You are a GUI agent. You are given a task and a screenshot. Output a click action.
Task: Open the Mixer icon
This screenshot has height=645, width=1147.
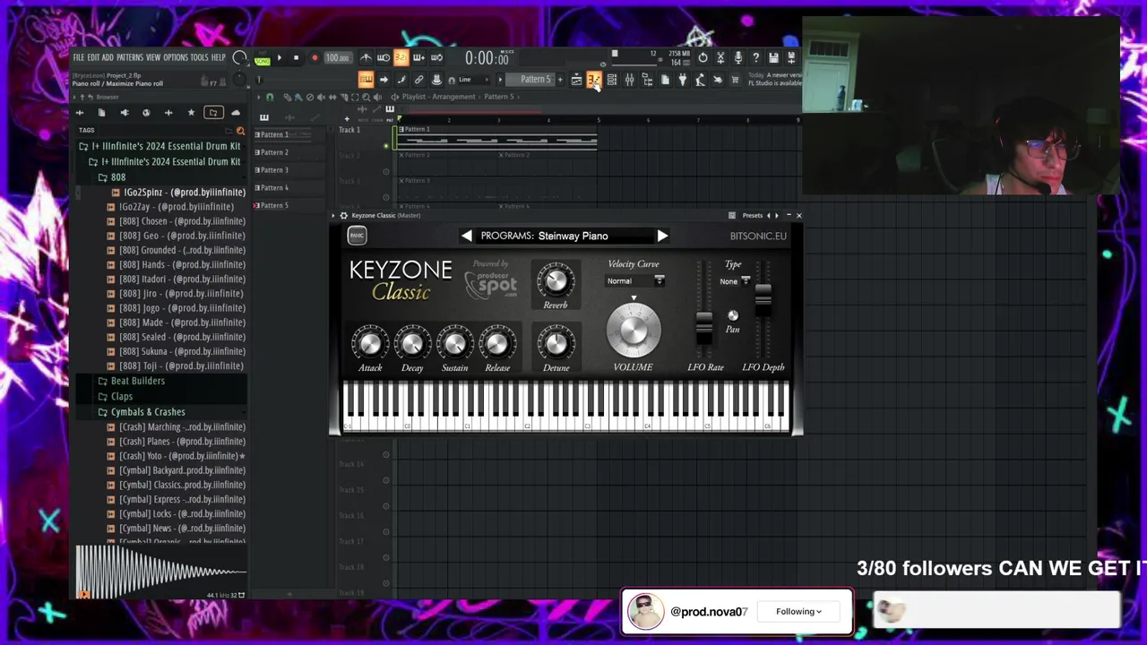[629, 81]
